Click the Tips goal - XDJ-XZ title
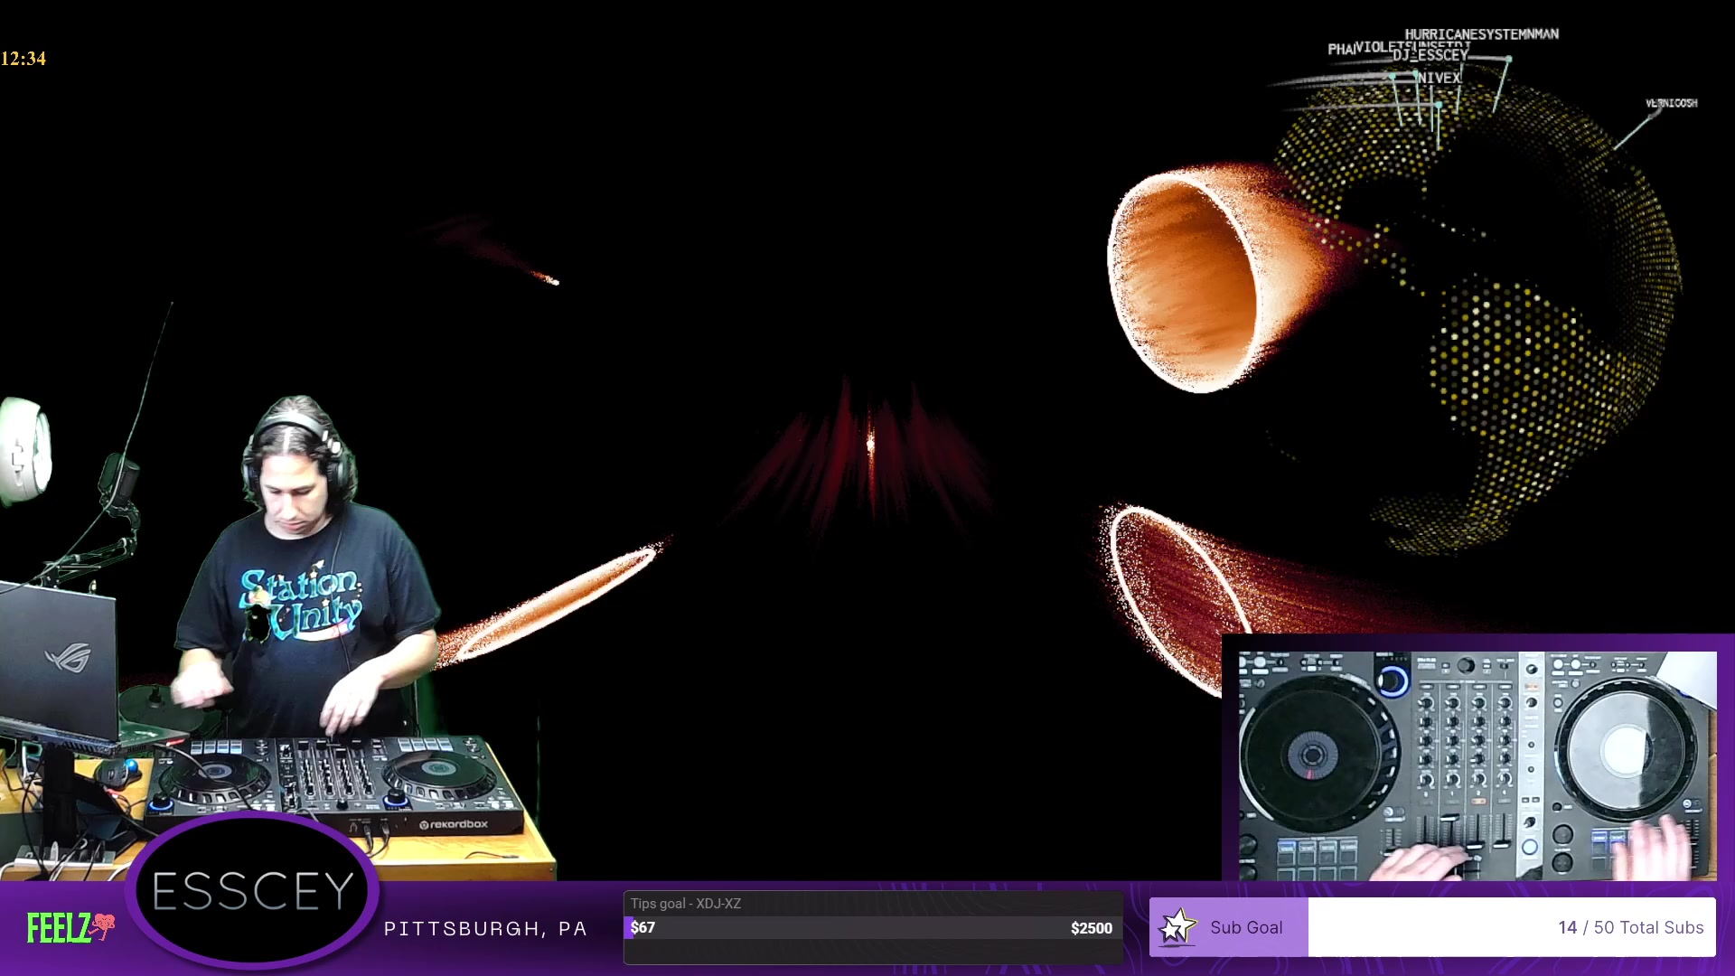The width and height of the screenshot is (1735, 976). (x=685, y=904)
